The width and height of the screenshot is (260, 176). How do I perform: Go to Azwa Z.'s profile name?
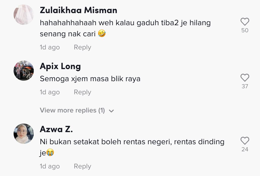56,129
